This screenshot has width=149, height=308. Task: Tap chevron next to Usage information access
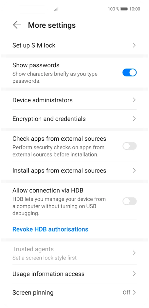point(134,274)
